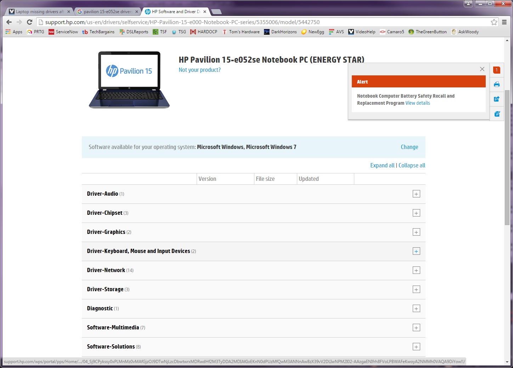The width and height of the screenshot is (513, 368).
Task: Expand the Driver-Chipset section
Action: pos(416,213)
